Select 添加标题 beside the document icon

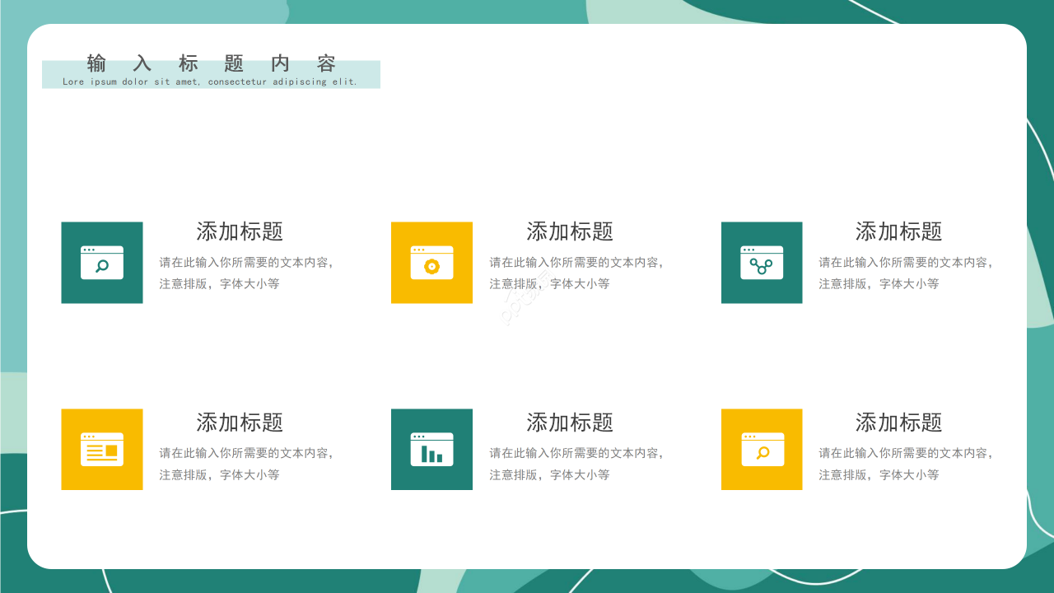click(239, 423)
